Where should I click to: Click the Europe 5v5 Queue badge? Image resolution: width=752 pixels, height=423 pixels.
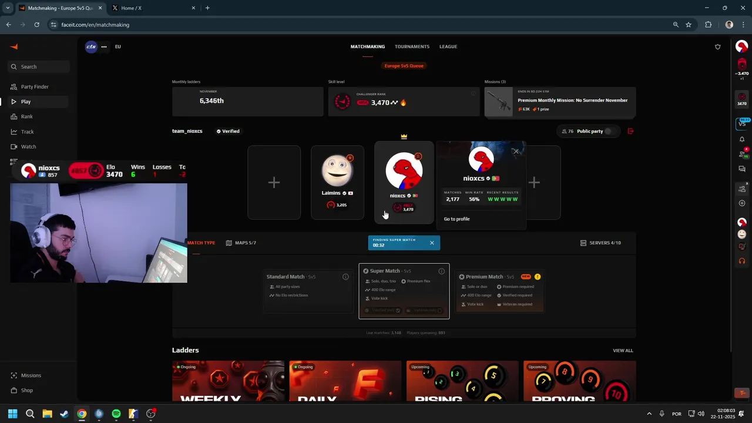coord(404,66)
